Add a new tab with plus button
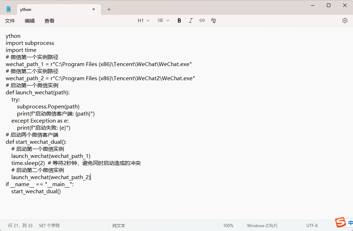 tap(109, 9)
